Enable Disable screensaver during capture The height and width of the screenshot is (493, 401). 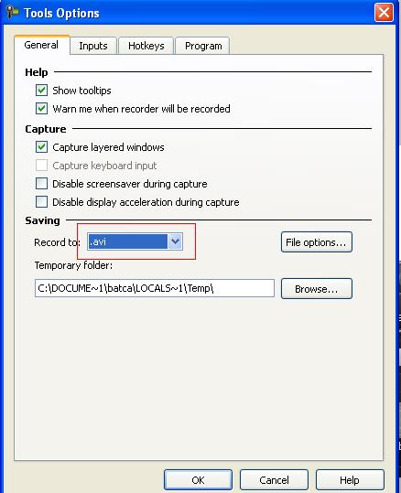(41, 183)
